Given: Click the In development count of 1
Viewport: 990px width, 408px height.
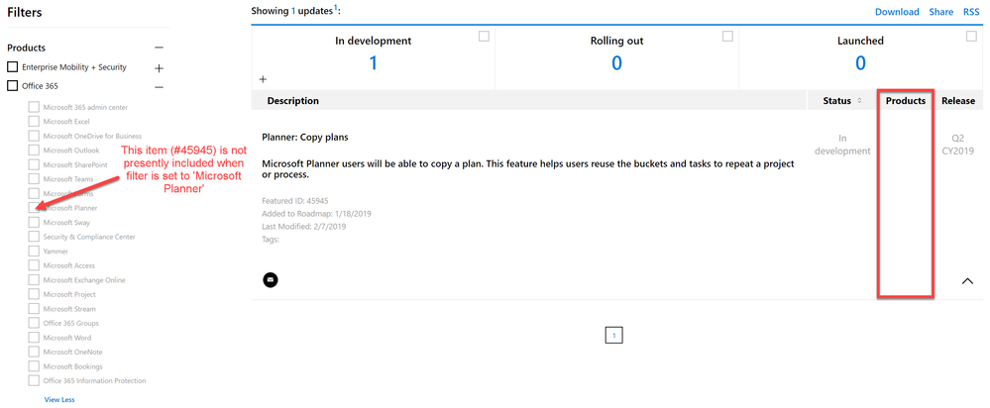Looking at the screenshot, I should (x=374, y=62).
